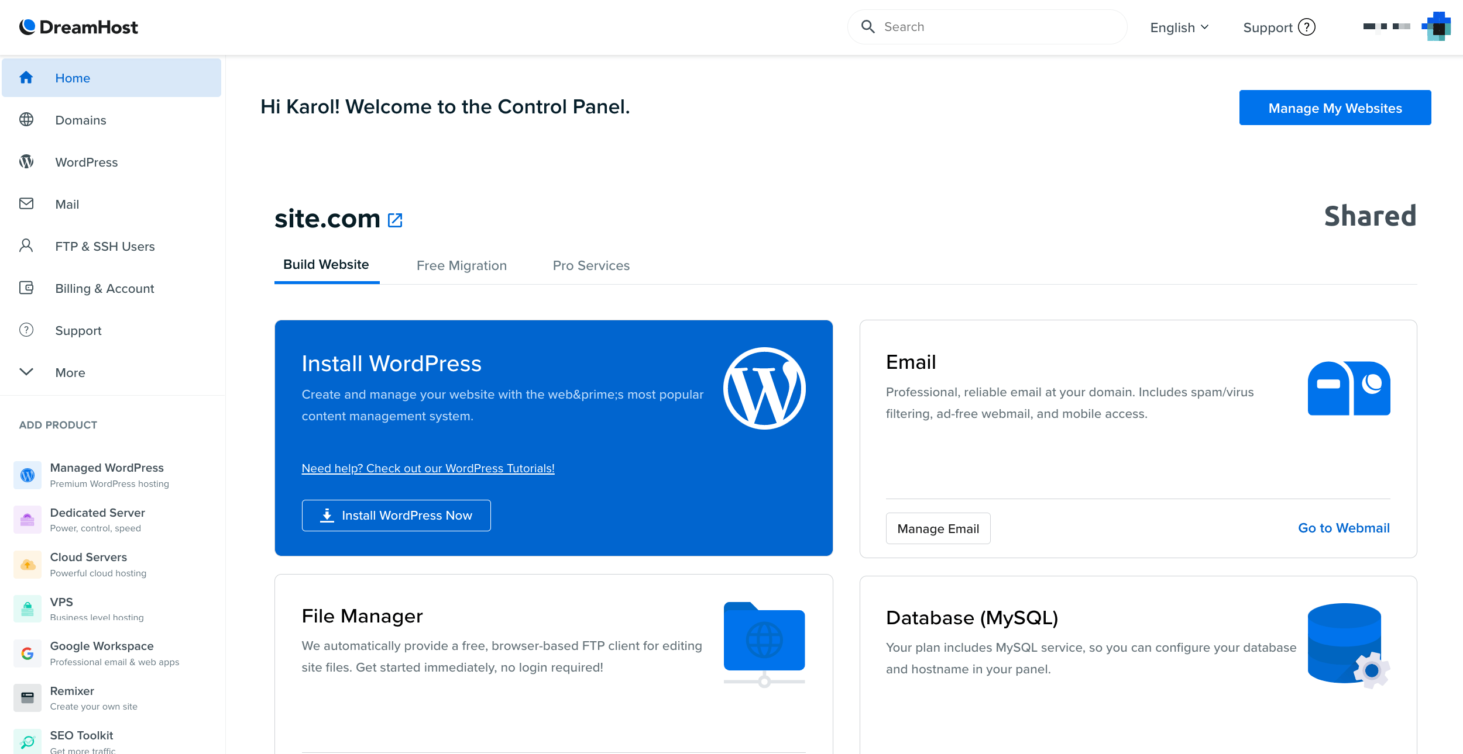Image resolution: width=1463 pixels, height=754 pixels.
Task: Click the File Manager card title
Action: click(x=362, y=616)
